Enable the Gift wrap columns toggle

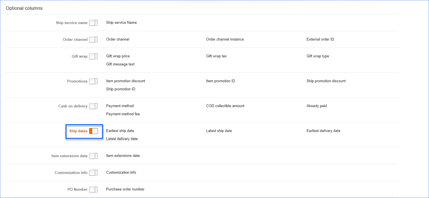(x=93, y=56)
